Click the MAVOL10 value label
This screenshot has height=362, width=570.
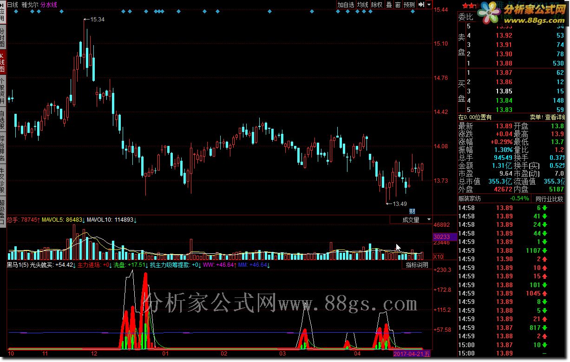[x=112, y=220]
